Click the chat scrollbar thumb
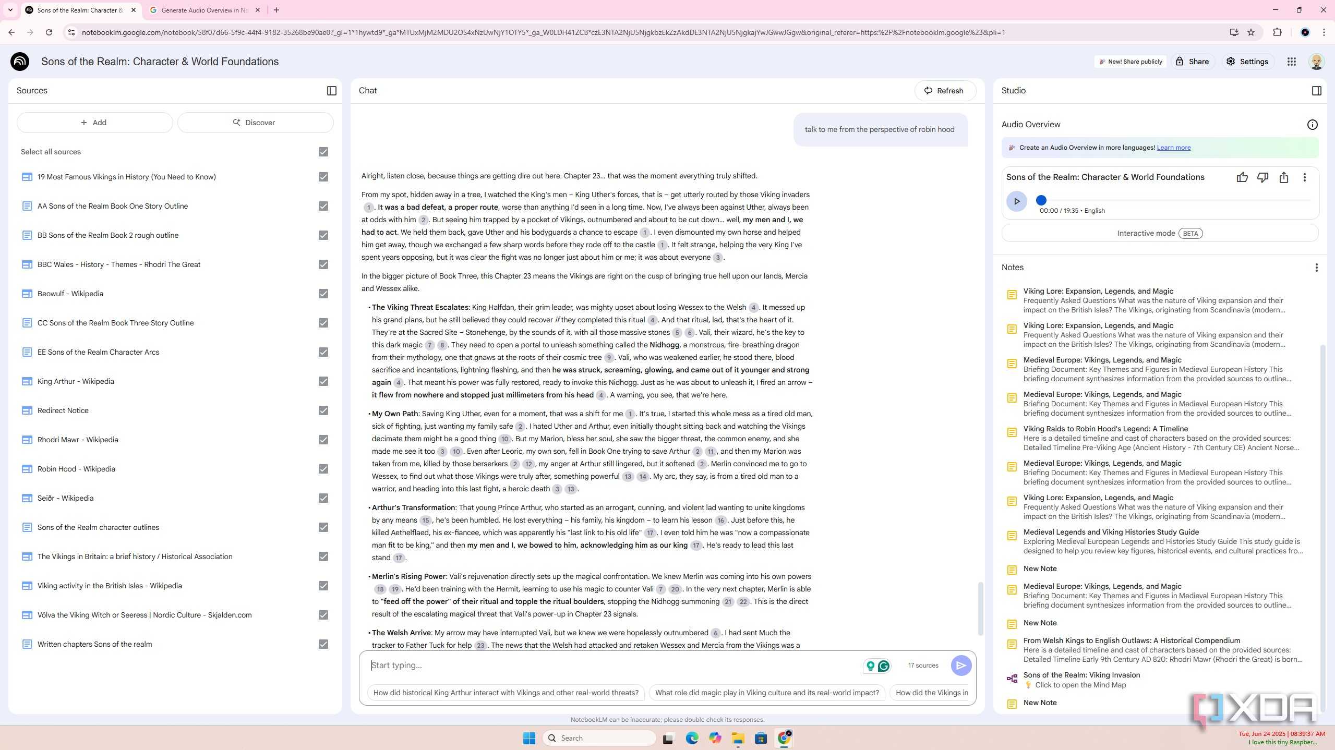This screenshot has height=750, width=1335. (980, 609)
